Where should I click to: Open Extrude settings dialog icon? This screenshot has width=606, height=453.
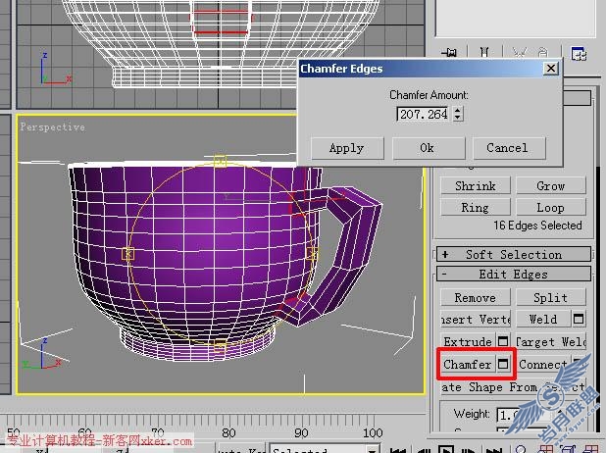(503, 341)
